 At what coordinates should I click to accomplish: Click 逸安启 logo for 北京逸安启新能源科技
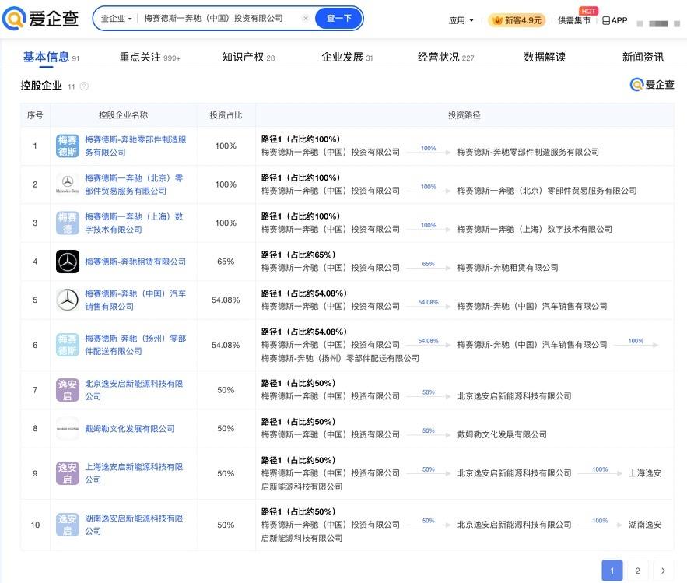68,390
